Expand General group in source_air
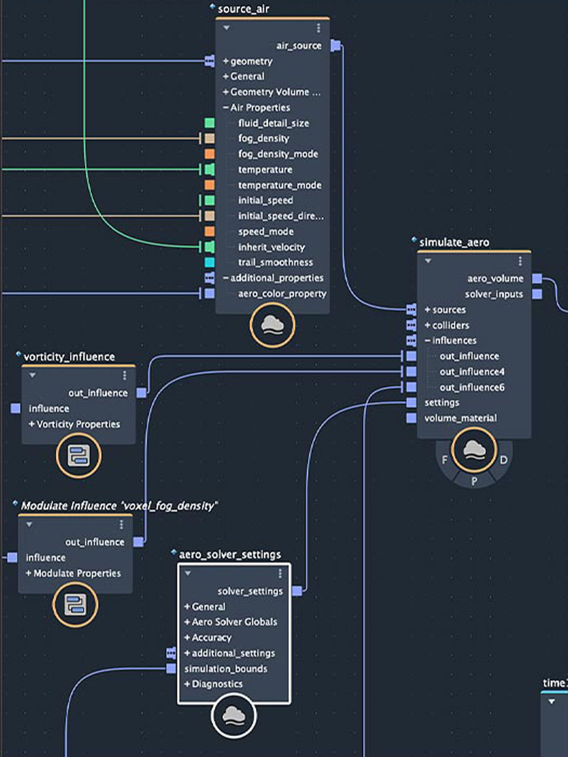This screenshot has width=568, height=757. click(226, 76)
